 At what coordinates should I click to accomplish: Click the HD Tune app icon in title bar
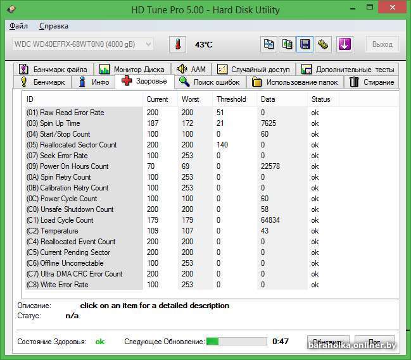click(x=11, y=9)
